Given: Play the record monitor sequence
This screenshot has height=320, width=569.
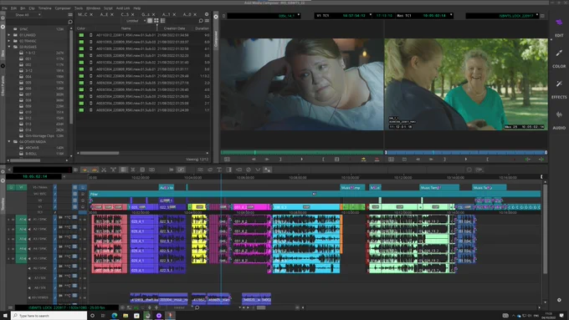Looking at the screenshot, I should click(466, 159).
